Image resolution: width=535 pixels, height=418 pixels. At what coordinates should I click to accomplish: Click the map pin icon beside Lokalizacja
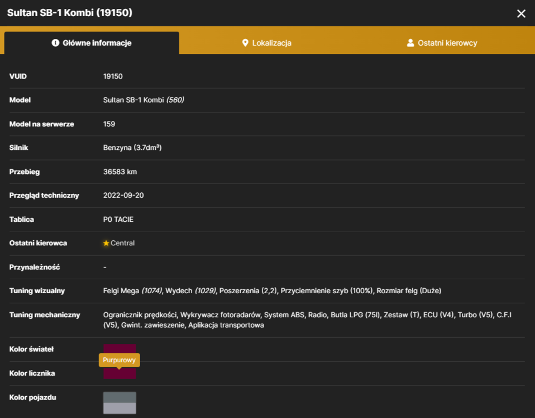pos(245,43)
